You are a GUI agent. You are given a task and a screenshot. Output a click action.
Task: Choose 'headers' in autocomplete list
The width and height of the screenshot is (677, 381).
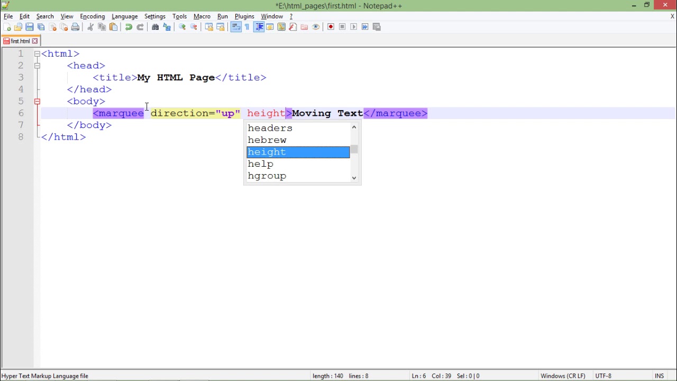(x=298, y=128)
